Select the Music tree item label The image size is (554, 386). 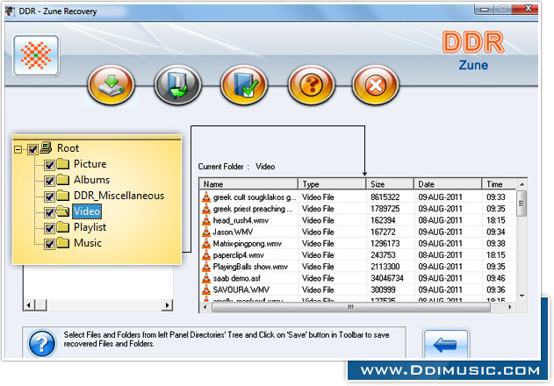point(88,243)
